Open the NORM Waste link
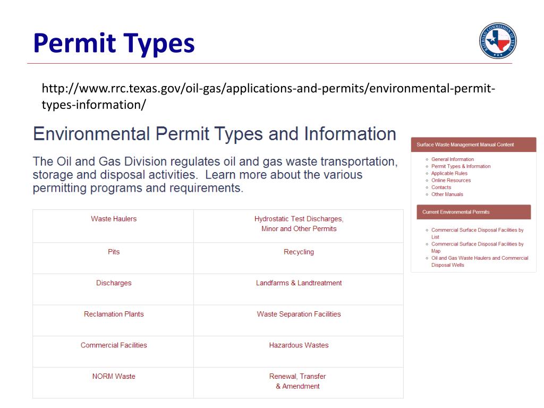This screenshot has width=544, height=408. (114, 377)
